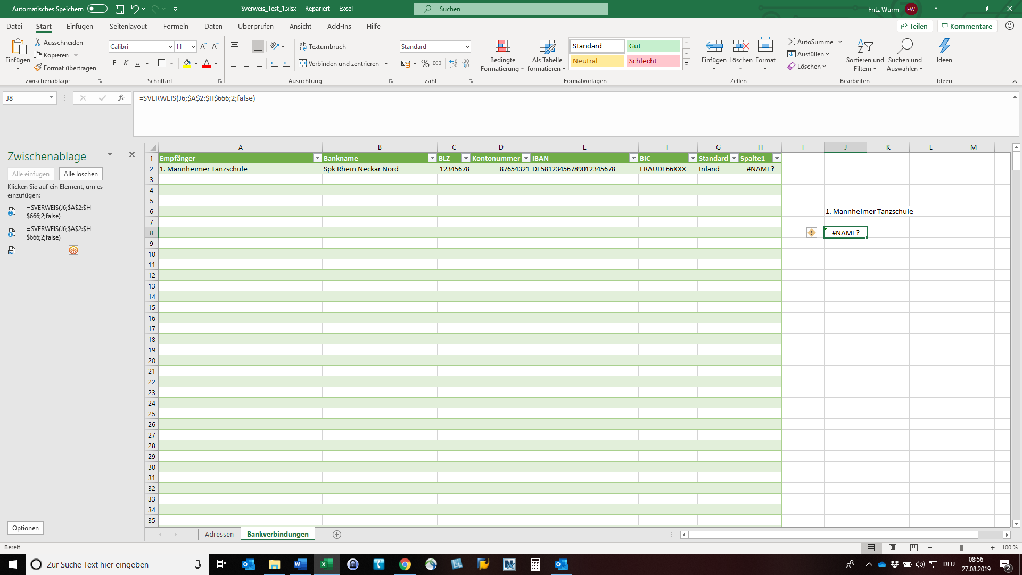The width and height of the screenshot is (1022, 575).
Task: Click the zoom slider handle
Action: pyautogui.click(x=961, y=547)
